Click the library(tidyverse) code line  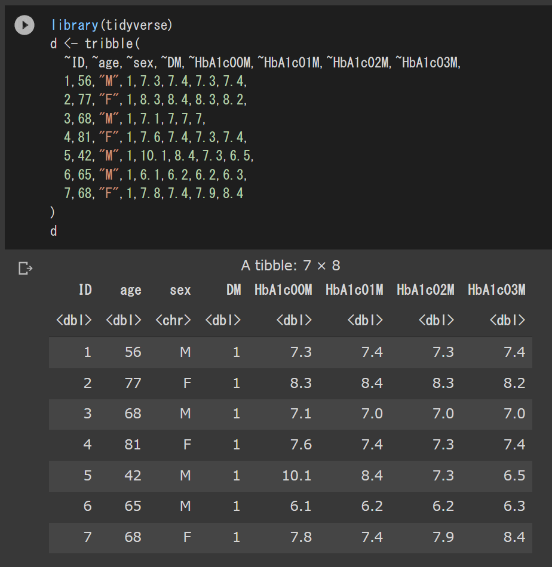tap(112, 25)
